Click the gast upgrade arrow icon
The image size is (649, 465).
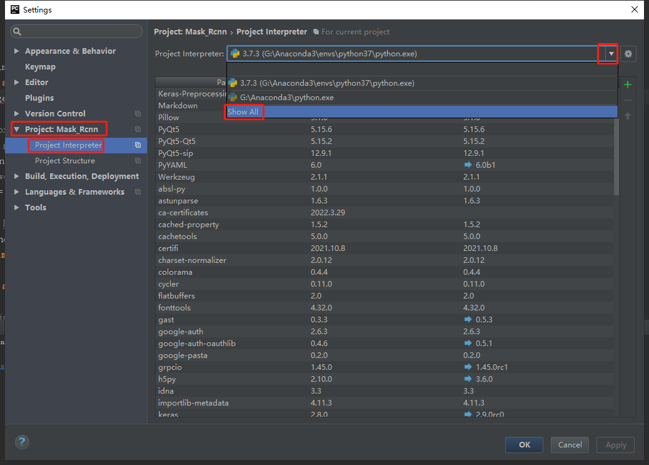(468, 320)
